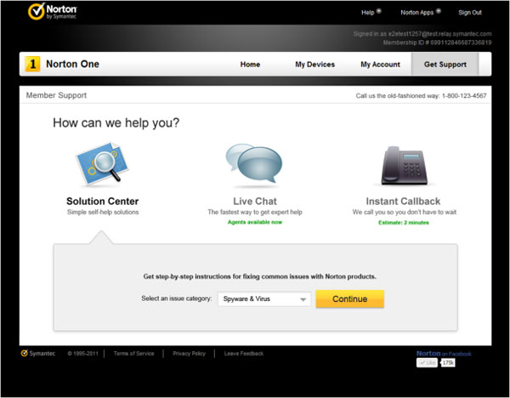Click the Facebook Like button

[427, 363]
